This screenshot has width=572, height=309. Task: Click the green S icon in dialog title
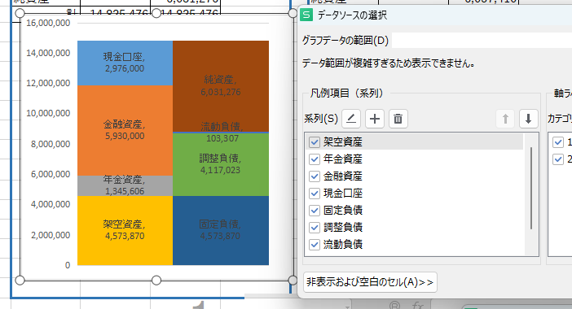pyautogui.click(x=306, y=15)
